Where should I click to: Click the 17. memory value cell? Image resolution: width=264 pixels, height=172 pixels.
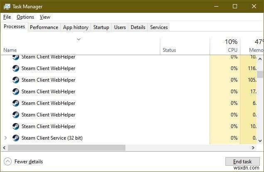pos(249,92)
